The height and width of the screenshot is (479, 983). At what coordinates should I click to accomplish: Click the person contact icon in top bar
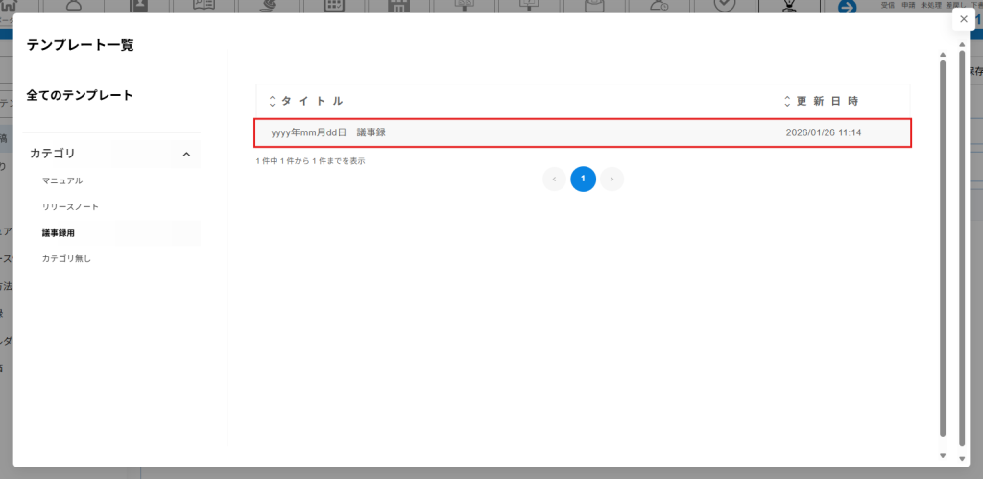pos(139,6)
